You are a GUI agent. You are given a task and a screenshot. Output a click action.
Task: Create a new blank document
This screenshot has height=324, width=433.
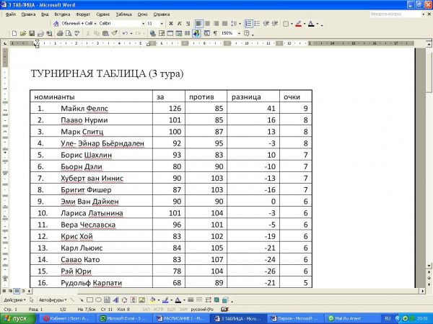point(14,33)
